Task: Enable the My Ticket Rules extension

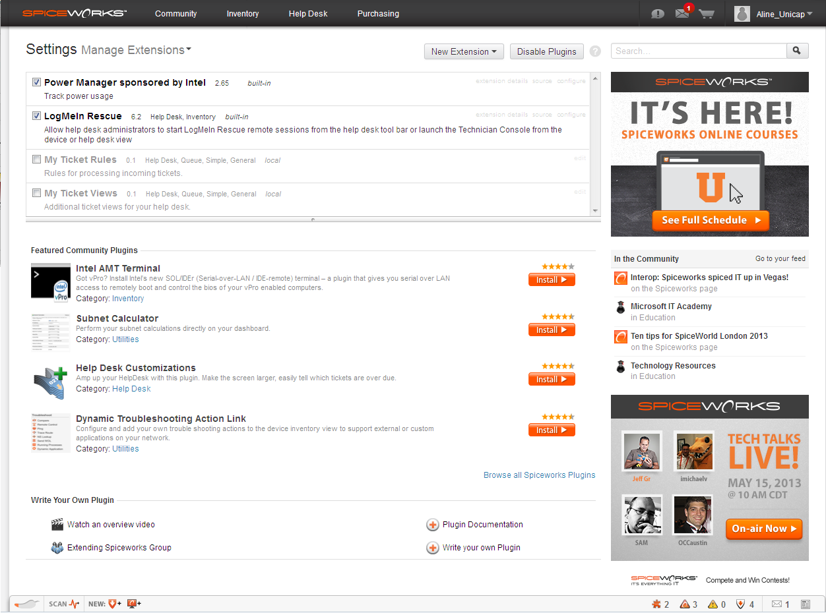Action: tap(36, 159)
